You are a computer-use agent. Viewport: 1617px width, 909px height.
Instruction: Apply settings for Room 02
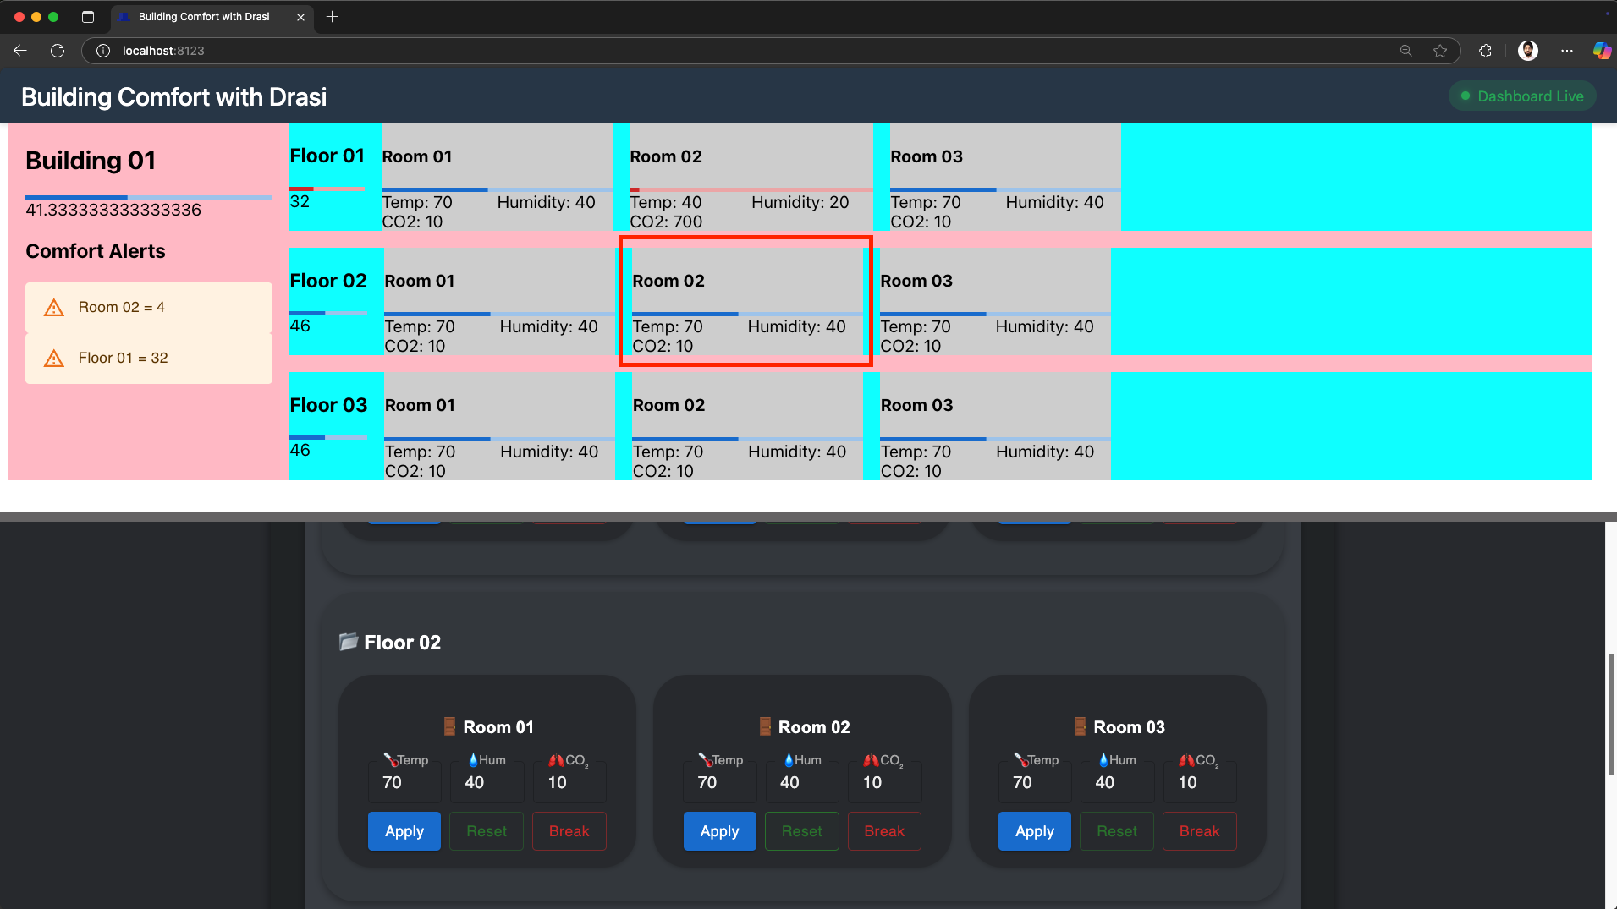click(x=718, y=831)
